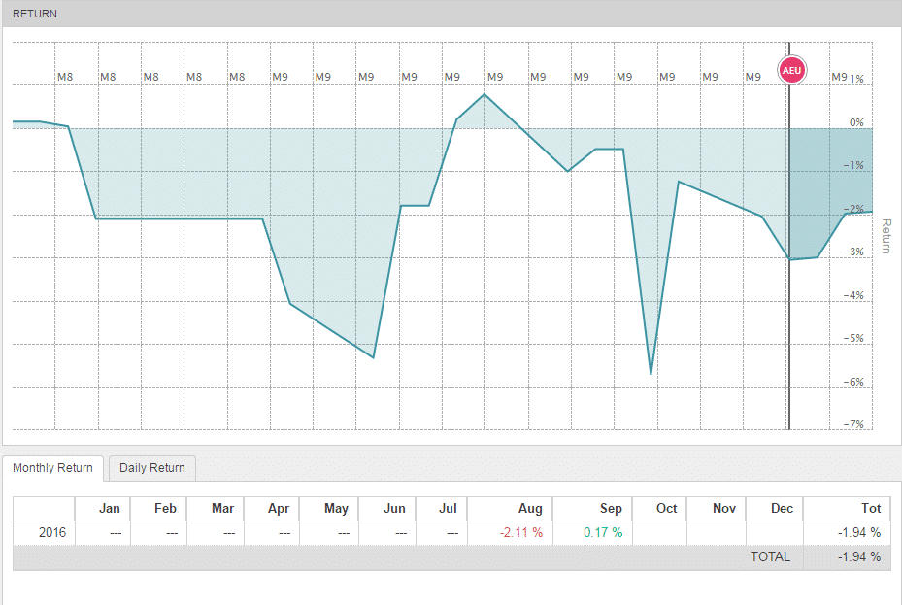The width and height of the screenshot is (902, 605).
Task: Click the Dec column header
Action: point(782,508)
